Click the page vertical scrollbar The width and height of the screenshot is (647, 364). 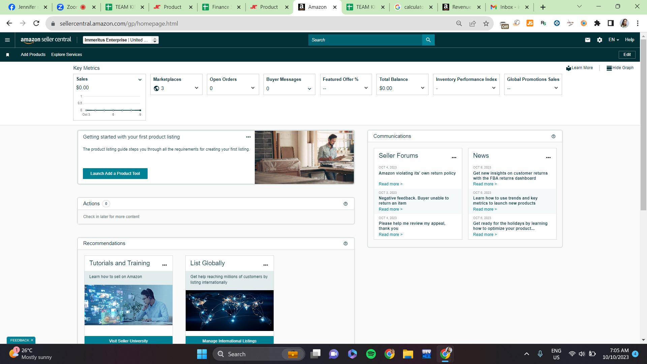[643, 125]
